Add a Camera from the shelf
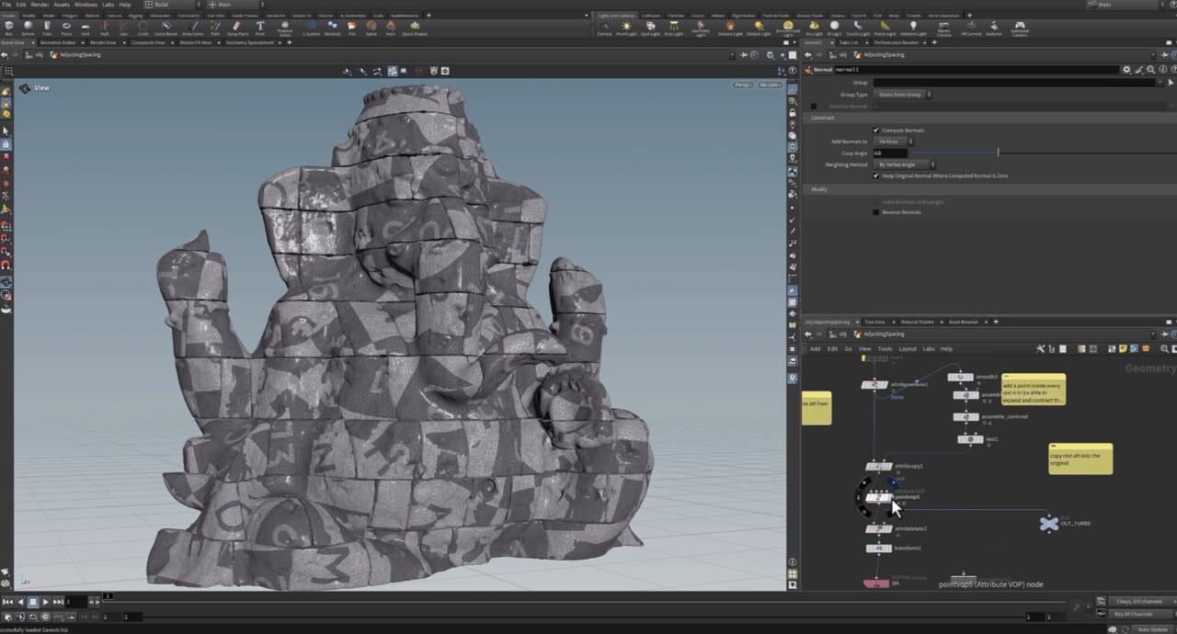 click(x=604, y=28)
